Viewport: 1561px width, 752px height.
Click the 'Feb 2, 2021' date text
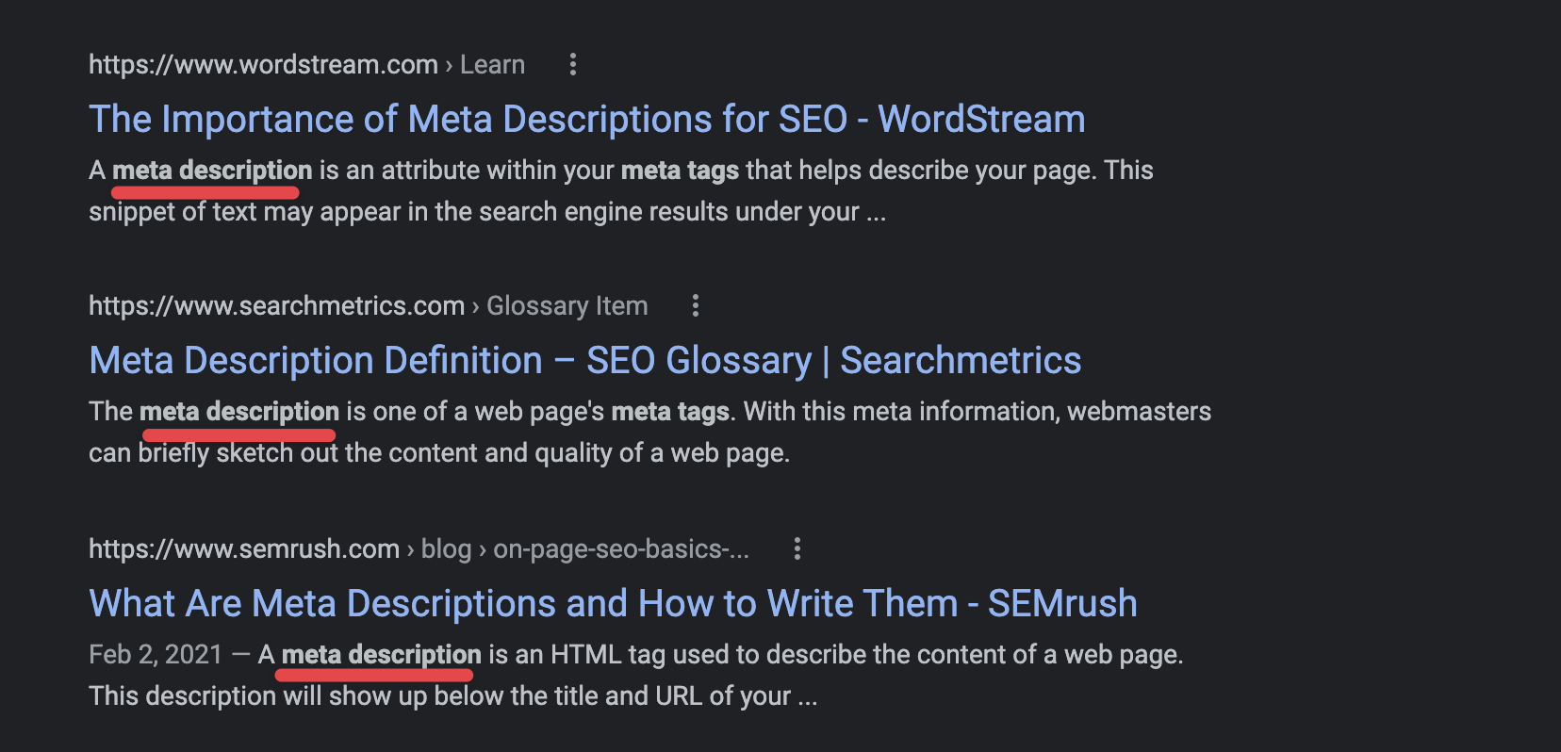click(156, 654)
